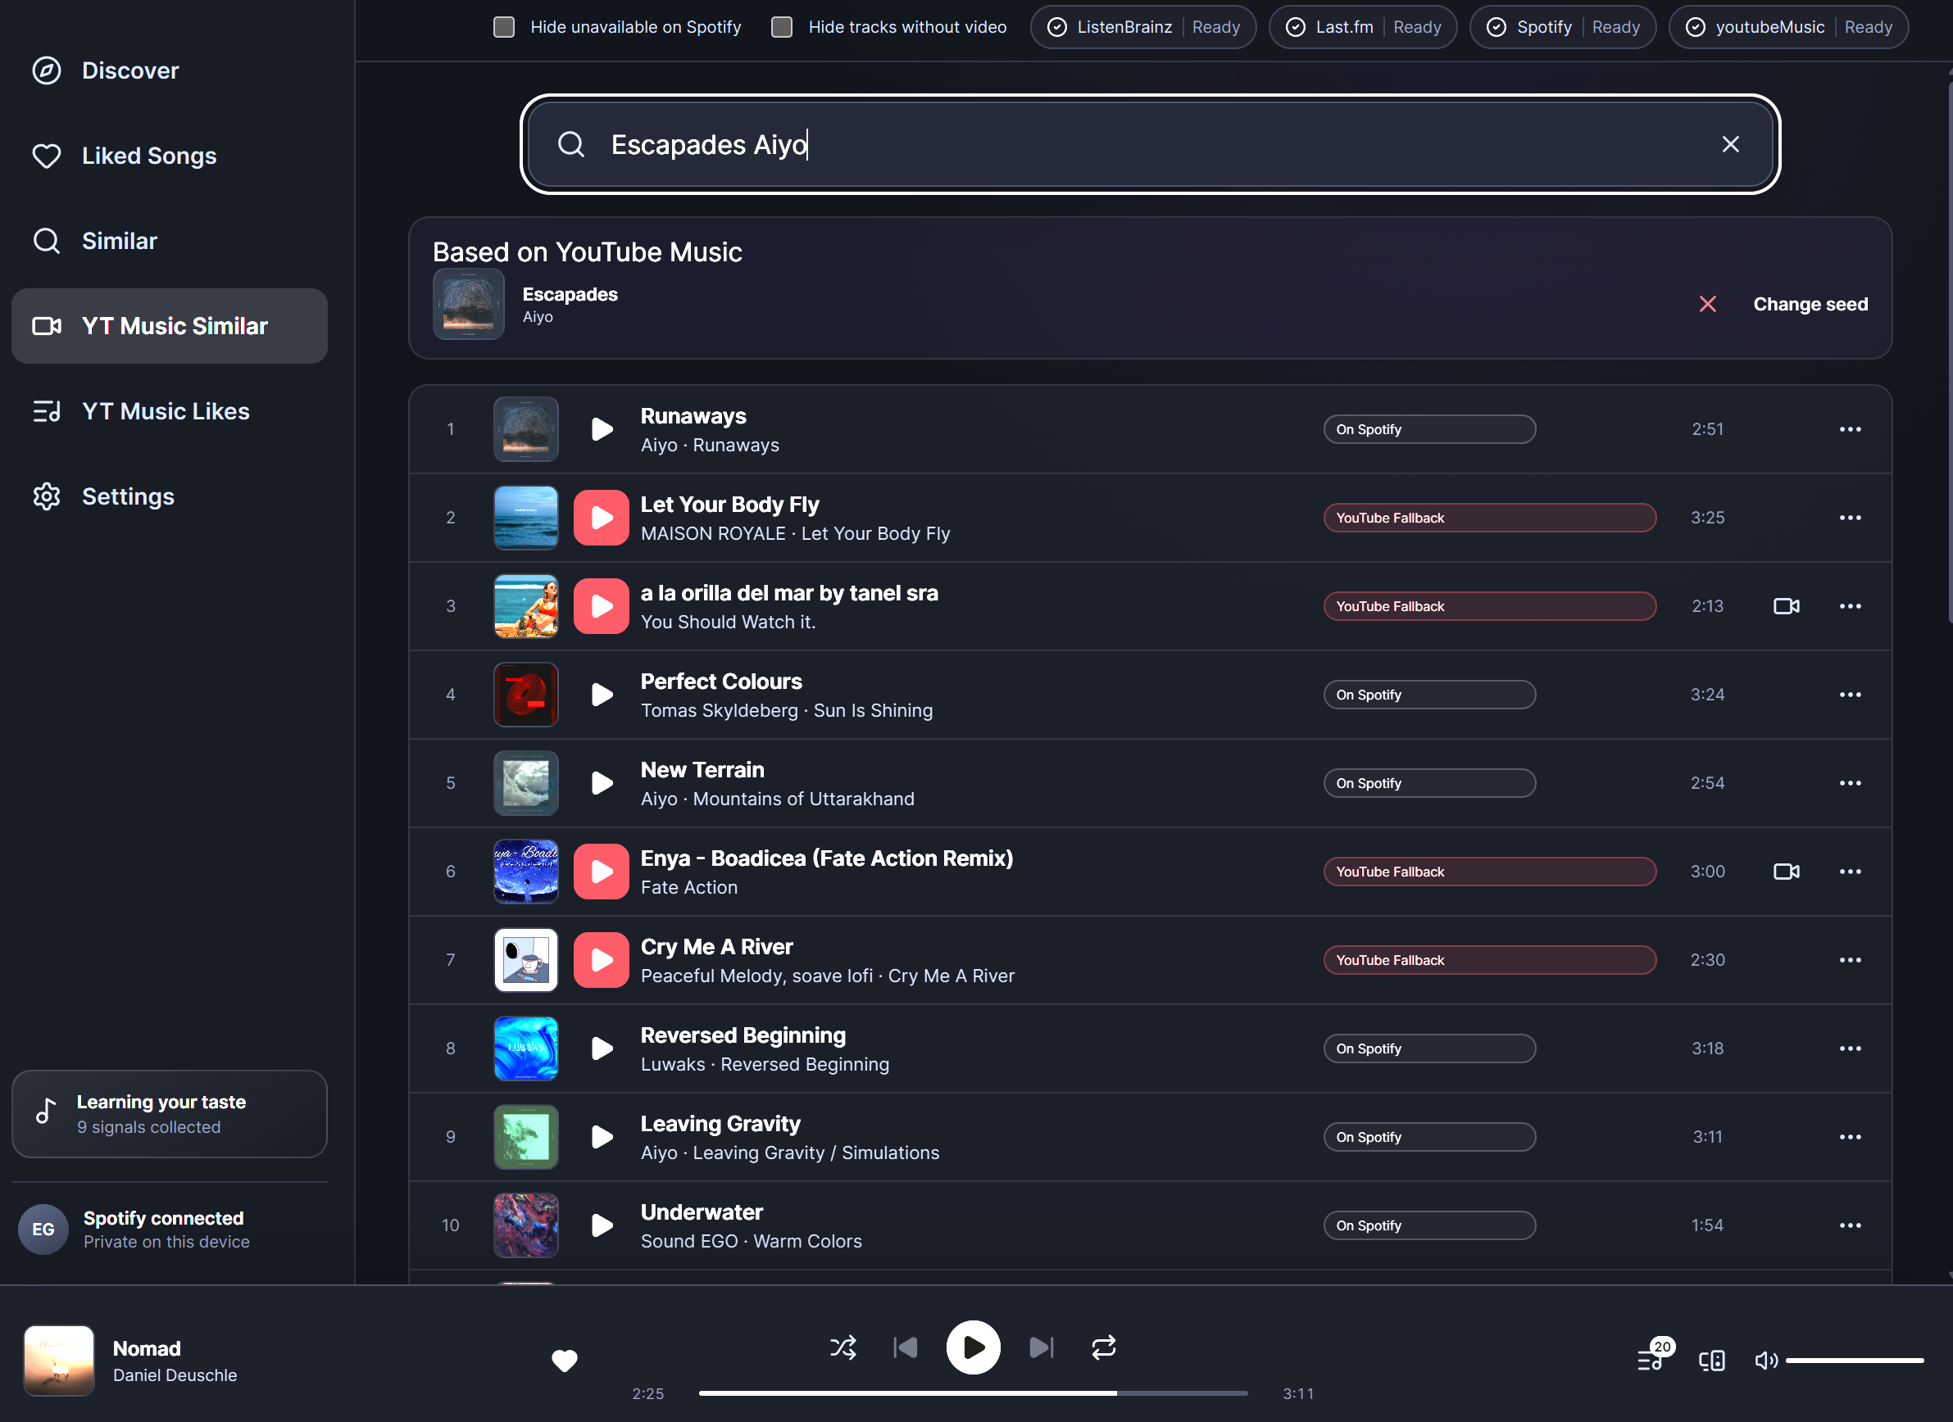Click the EG account avatar
This screenshot has height=1422, width=1953.
(43, 1230)
